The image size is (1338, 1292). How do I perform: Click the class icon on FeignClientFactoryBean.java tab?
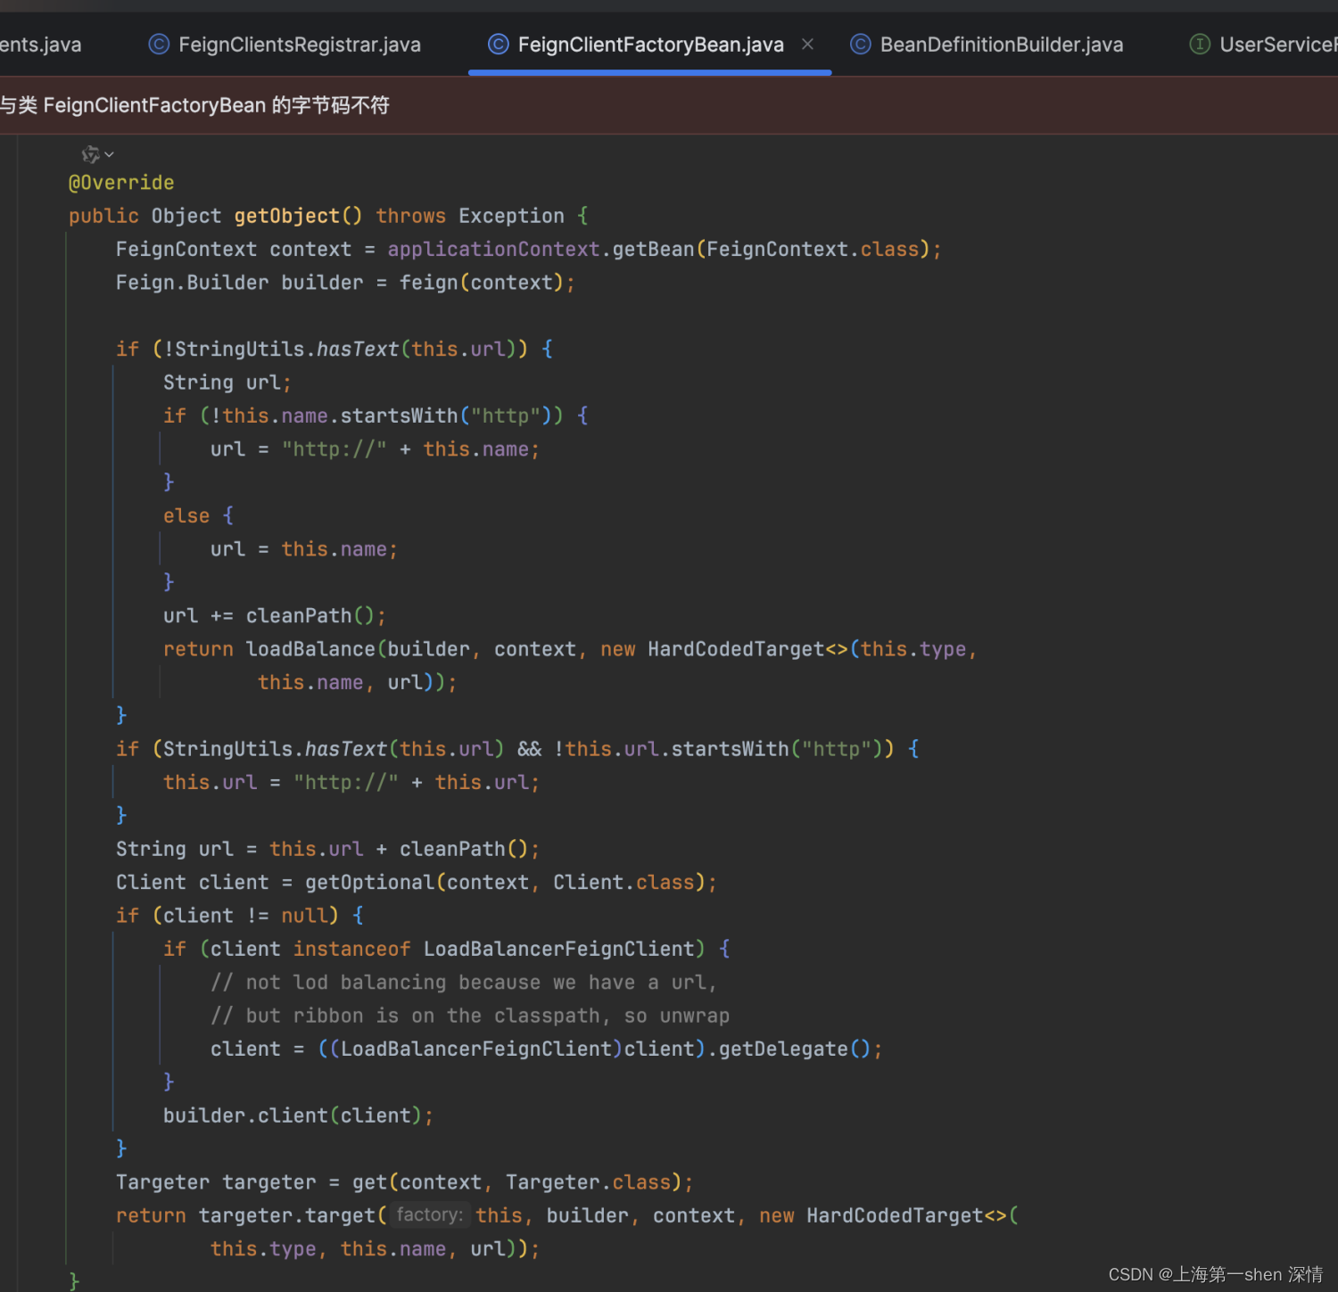click(499, 44)
